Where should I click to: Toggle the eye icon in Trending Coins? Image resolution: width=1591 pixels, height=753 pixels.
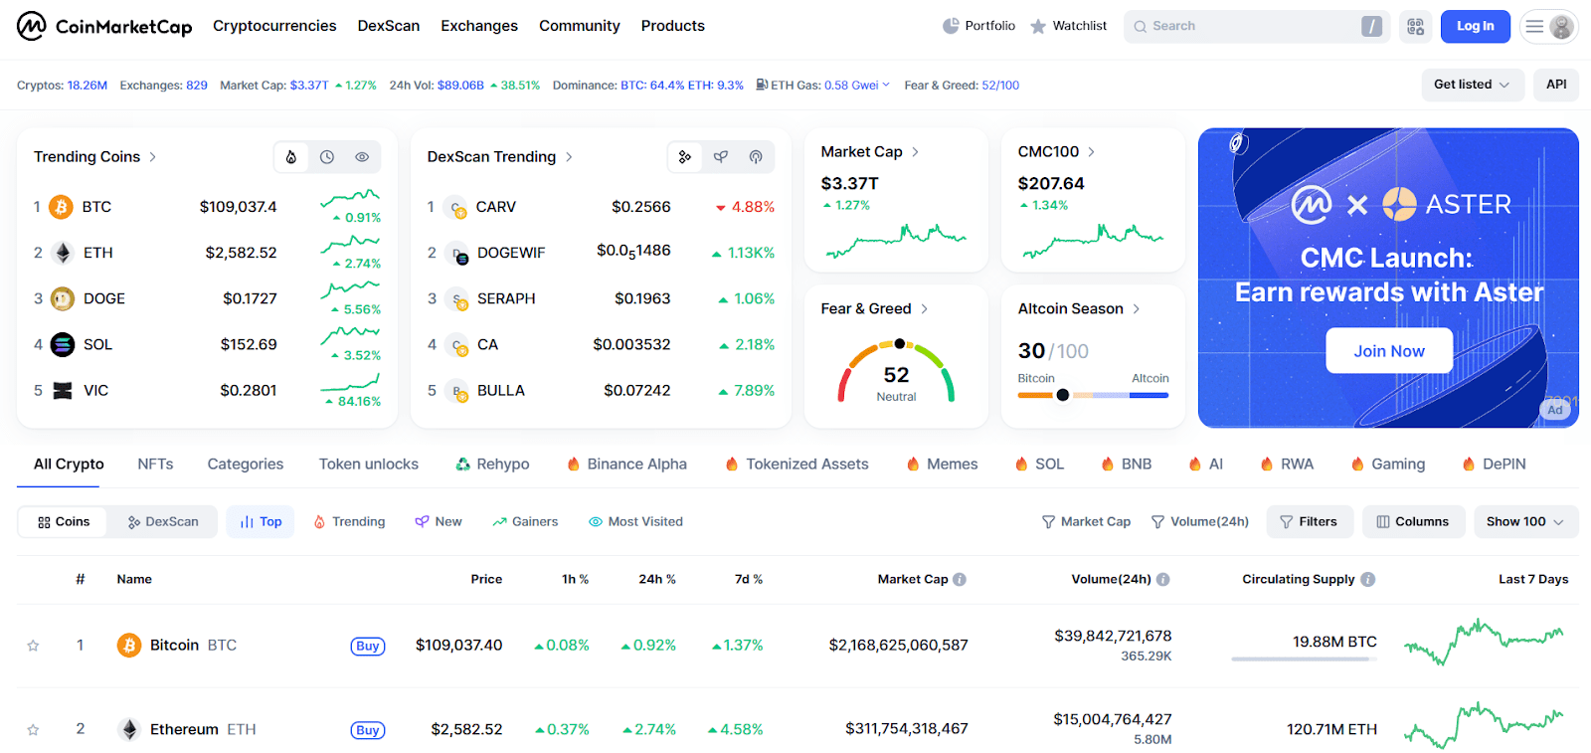[362, 157]
